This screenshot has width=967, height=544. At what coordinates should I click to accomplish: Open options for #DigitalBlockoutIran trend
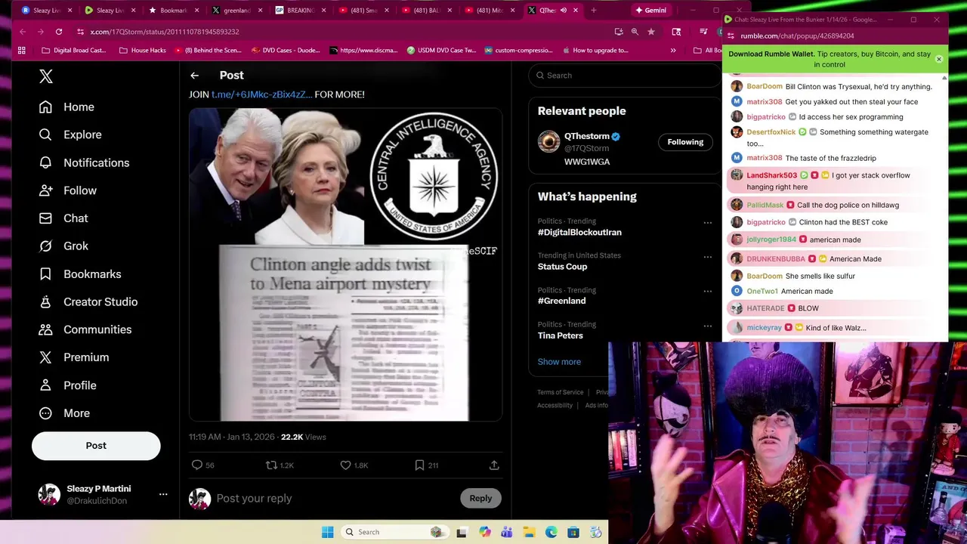[708, 223]
